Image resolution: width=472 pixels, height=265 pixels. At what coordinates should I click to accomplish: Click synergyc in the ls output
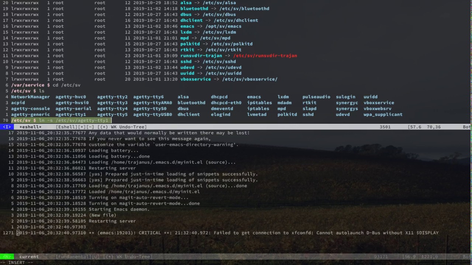click(347, 103)
